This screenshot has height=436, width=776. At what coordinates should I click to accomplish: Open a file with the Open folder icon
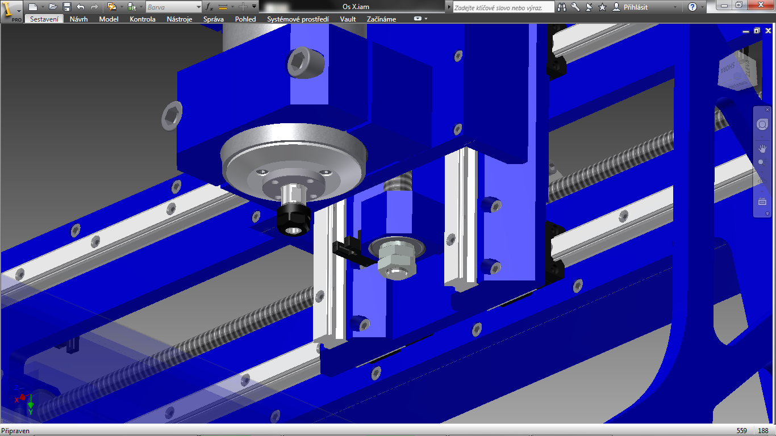click(53, 7)
